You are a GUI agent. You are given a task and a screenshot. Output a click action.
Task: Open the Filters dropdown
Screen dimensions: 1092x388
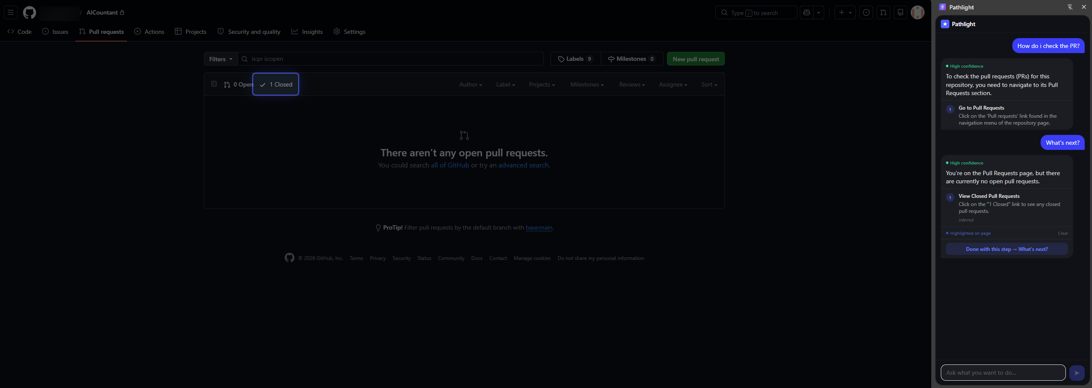click(x=220, y=59)
